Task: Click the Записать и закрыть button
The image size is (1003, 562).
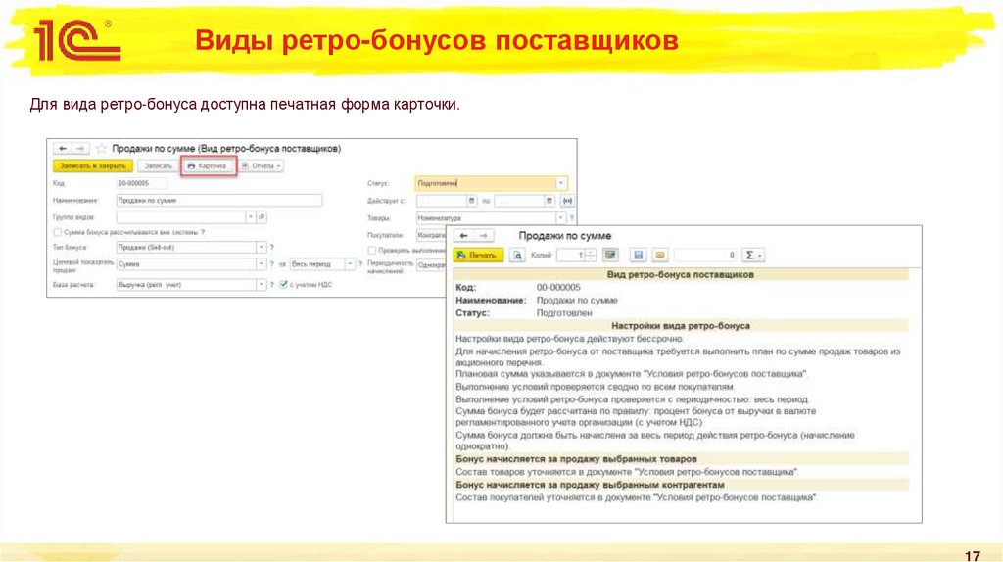Action: [x=93, y=166]
